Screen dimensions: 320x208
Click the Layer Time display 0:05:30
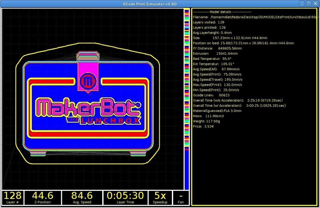coord(125,198)
